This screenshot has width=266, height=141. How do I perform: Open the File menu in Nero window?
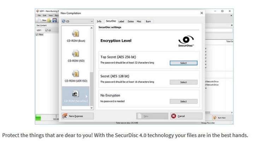click(x=39, y=16)
